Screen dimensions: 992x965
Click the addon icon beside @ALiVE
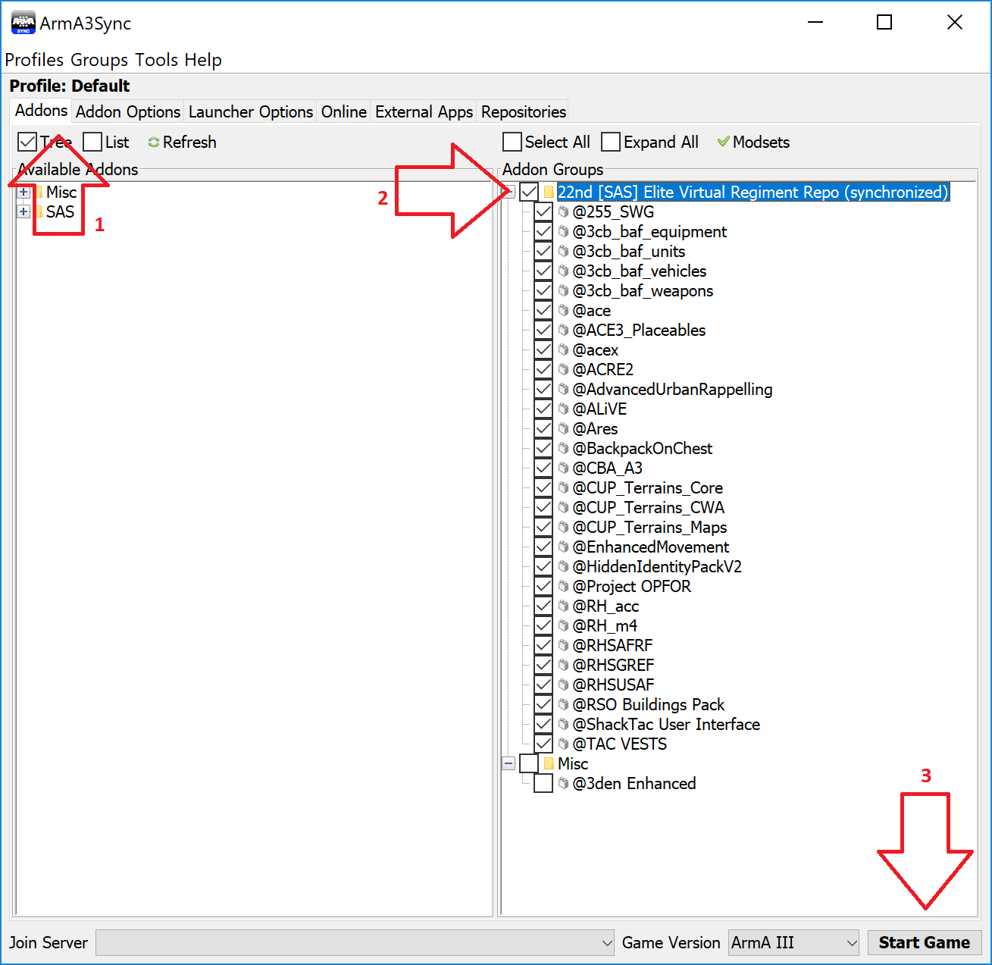[x=563, y=409]
